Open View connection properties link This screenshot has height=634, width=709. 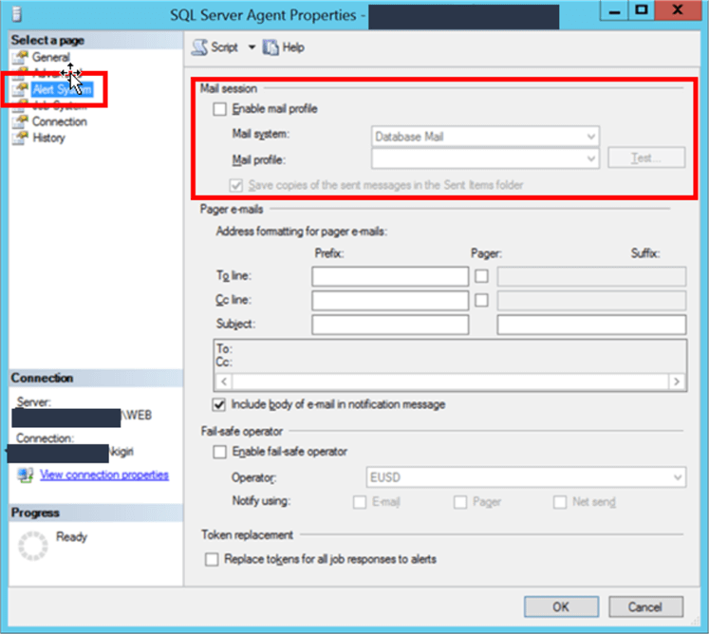[104, 475]
